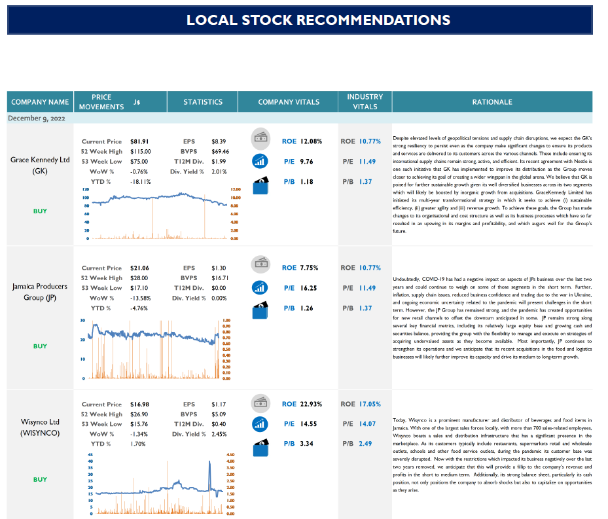Click the current price $21.06
Image resolution: width=608 pixels, height=519 pixels.
click(x=139, y=268)
